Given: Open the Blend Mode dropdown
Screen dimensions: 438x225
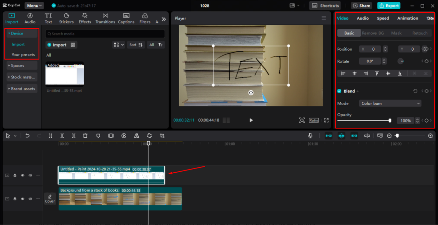Looking at the screenshot, I should [x=390, y=103].
